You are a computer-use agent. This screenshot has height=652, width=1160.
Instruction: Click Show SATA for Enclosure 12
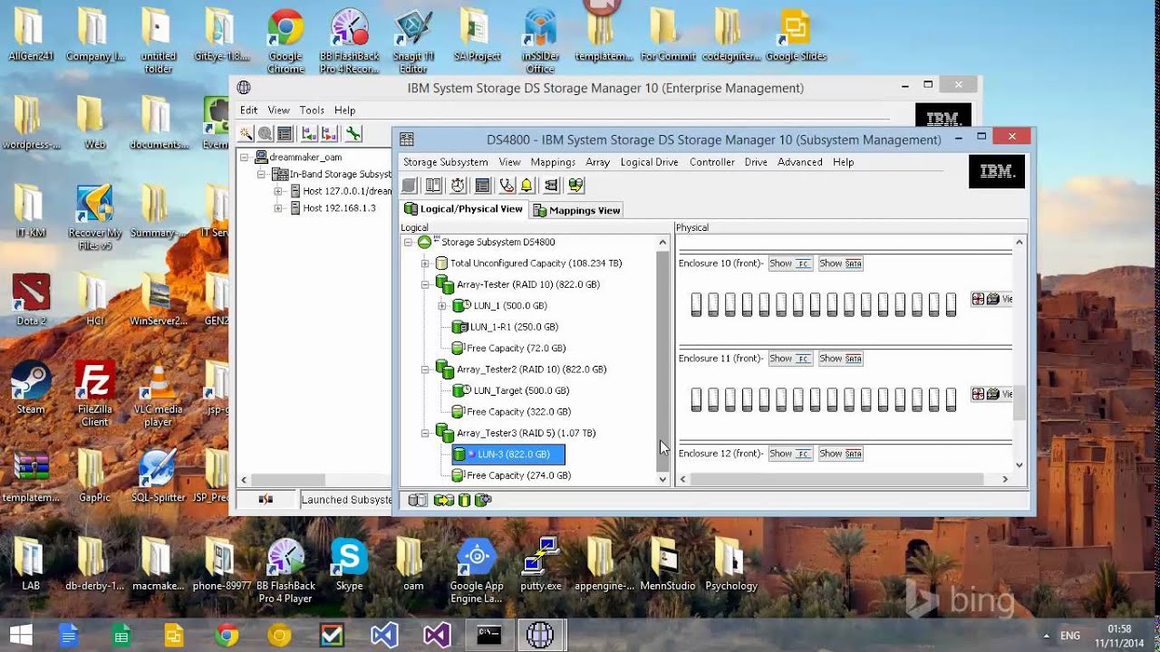(x=840, y=454)
